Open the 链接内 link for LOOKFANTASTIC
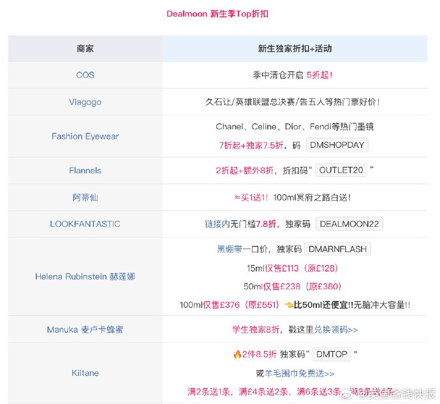Image resolution: width=440 pixels, height=404 pixels. 217,224
